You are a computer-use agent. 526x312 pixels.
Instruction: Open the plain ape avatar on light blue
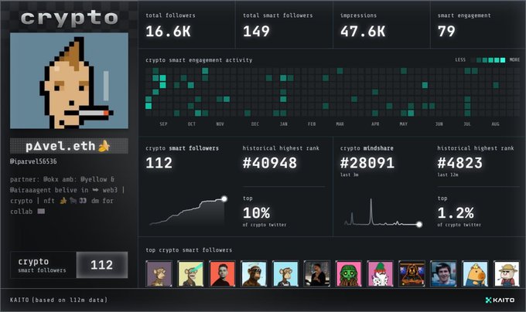click(x=285, y=274)
